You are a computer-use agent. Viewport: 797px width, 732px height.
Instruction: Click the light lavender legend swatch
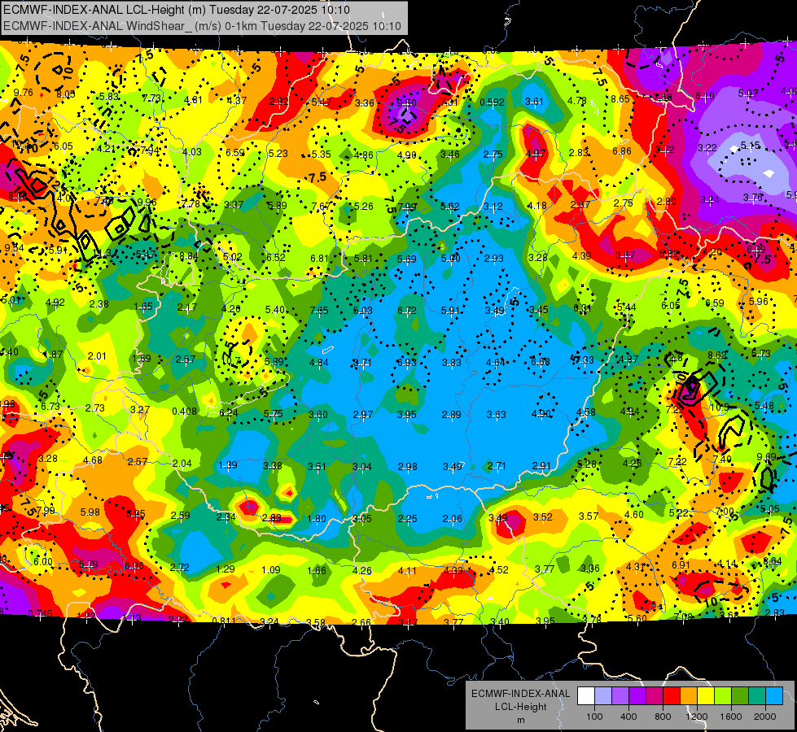(602, 696)
